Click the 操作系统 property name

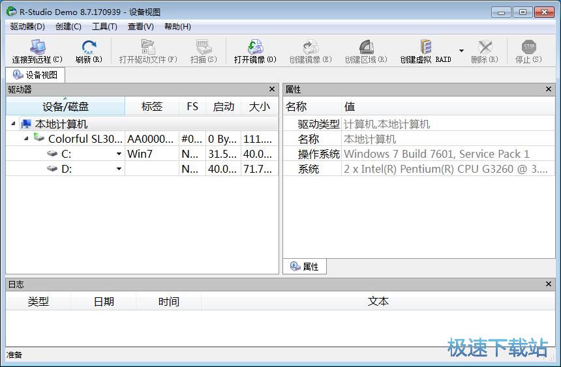click(318, 154)
